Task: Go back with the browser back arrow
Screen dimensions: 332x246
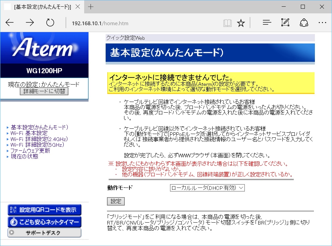Action: point(10,23)
